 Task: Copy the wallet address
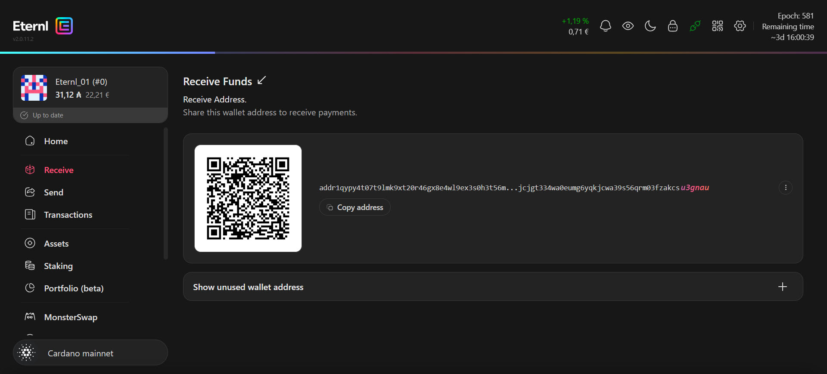pyautogui.click(x=354, y=207)
